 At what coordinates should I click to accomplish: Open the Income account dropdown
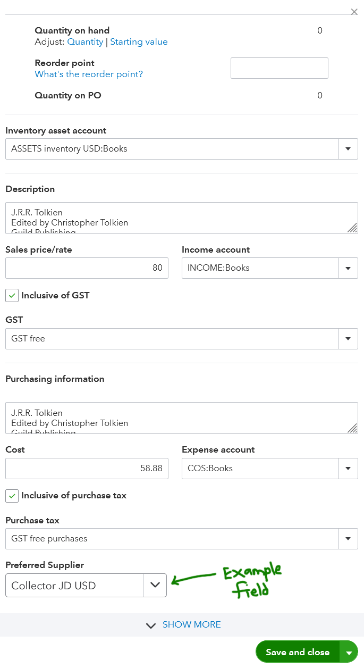click(x=348, y=268)
